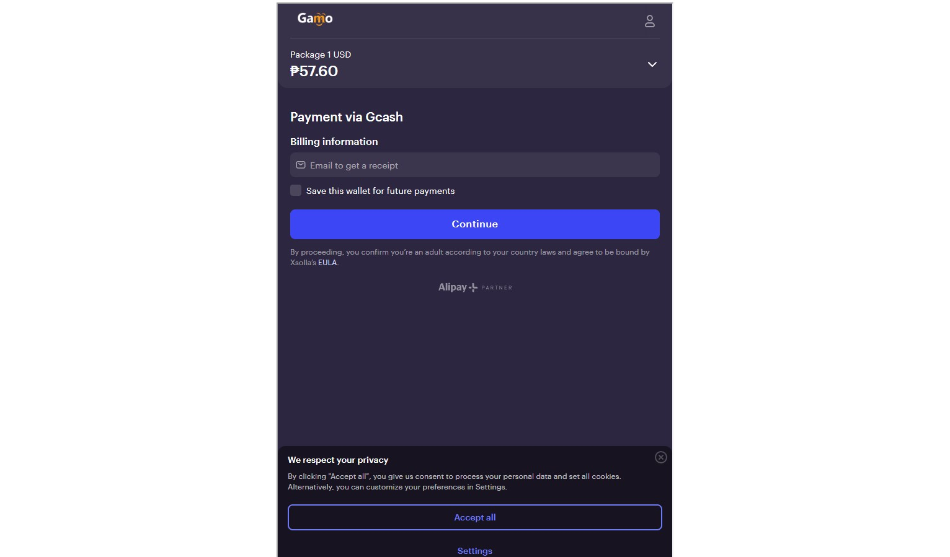Dismiss privacy banner with X icon
The width and height of the screenshot is (950, 557).
[661, 457]
